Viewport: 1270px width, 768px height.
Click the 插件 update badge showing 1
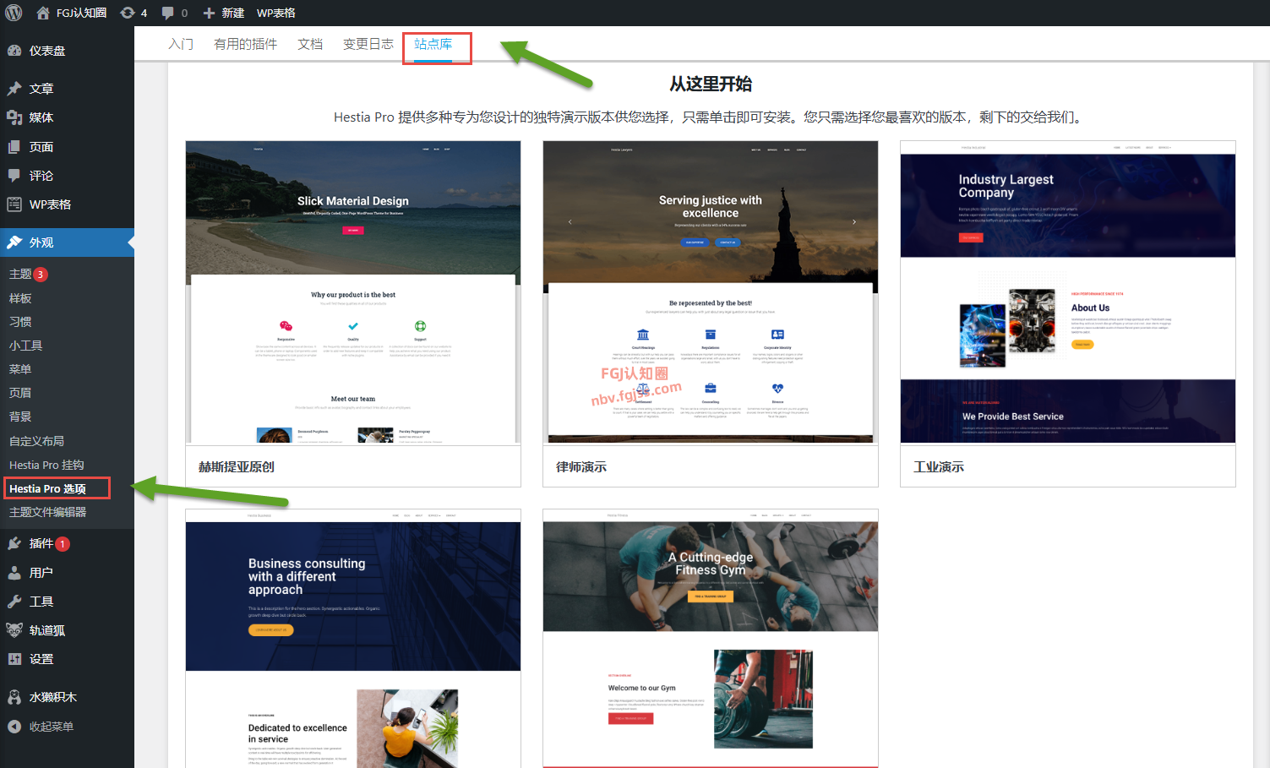point(62,544)
